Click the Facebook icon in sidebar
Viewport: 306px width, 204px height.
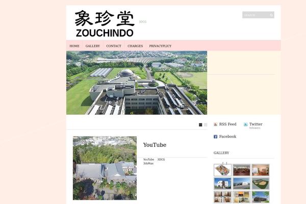(x=216, y=137)
